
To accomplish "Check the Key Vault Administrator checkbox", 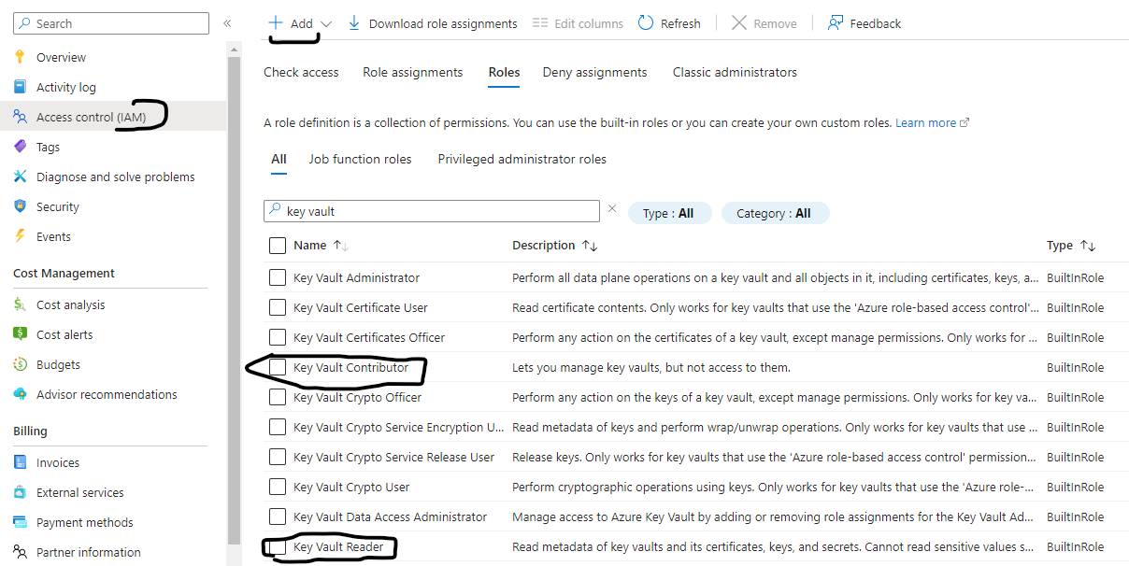I will pos(278,277).
